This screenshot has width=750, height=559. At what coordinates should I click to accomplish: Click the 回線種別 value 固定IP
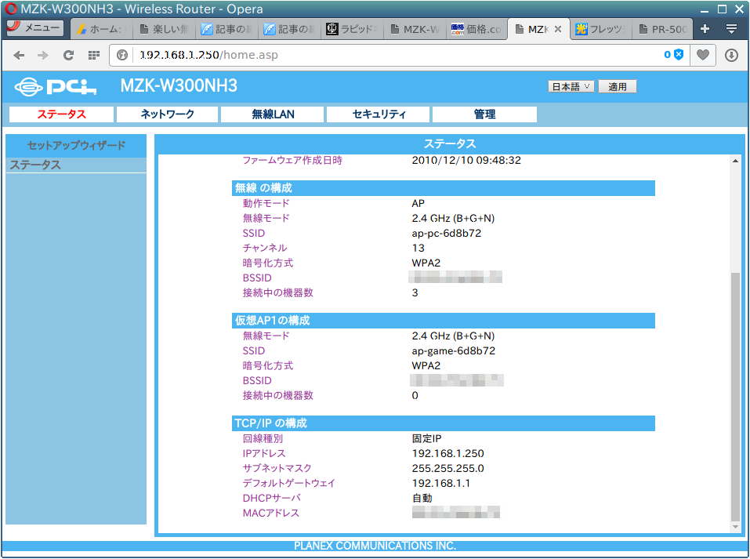coord(426,439)
